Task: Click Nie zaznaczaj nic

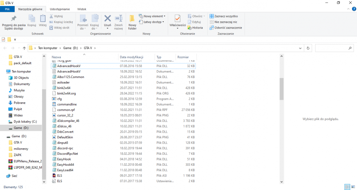Action: (223, 22)
